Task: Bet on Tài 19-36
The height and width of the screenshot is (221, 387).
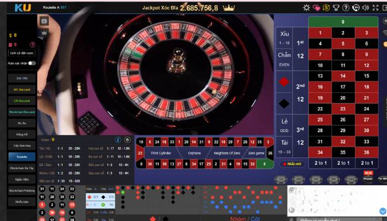Action: (284, 147)
